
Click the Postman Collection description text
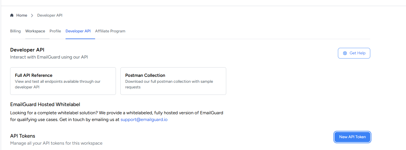(169, 84)
